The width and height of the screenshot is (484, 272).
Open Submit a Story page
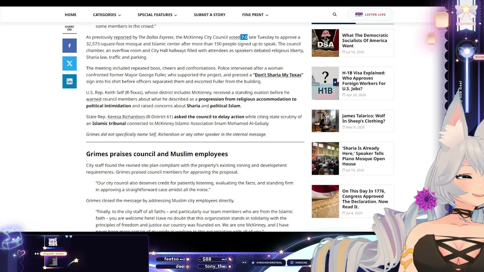[x=209, y=15]
